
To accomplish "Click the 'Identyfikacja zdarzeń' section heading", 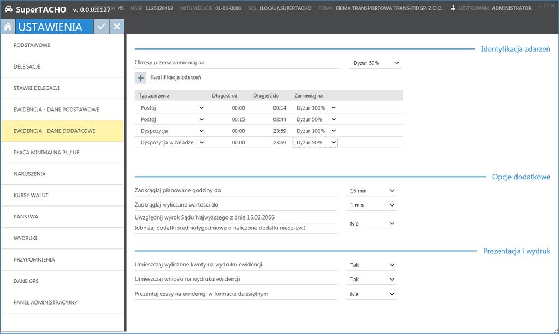I will pos(515,49).
